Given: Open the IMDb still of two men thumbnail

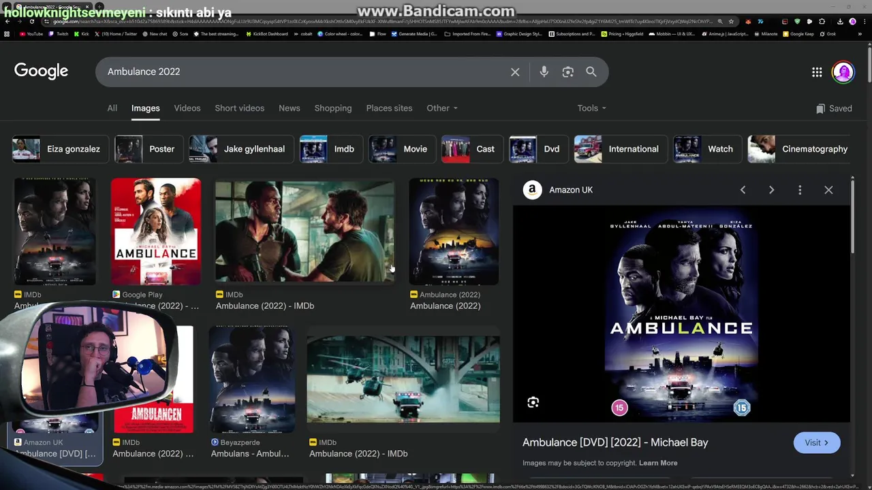Looking at the screenshot, I should [305, 231].
